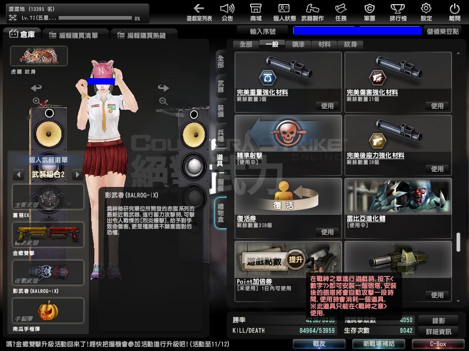Select the vertical items (道具) category tab
The height and width of the screenshot is (351, 469).
pyautogui.click(x=220, y=160)
